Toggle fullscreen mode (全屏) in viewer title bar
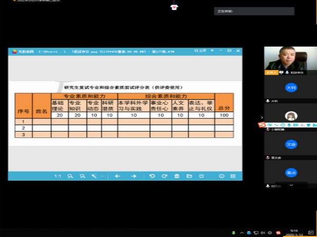This screenshot has width=317, height=237. (x=200, y=51)
